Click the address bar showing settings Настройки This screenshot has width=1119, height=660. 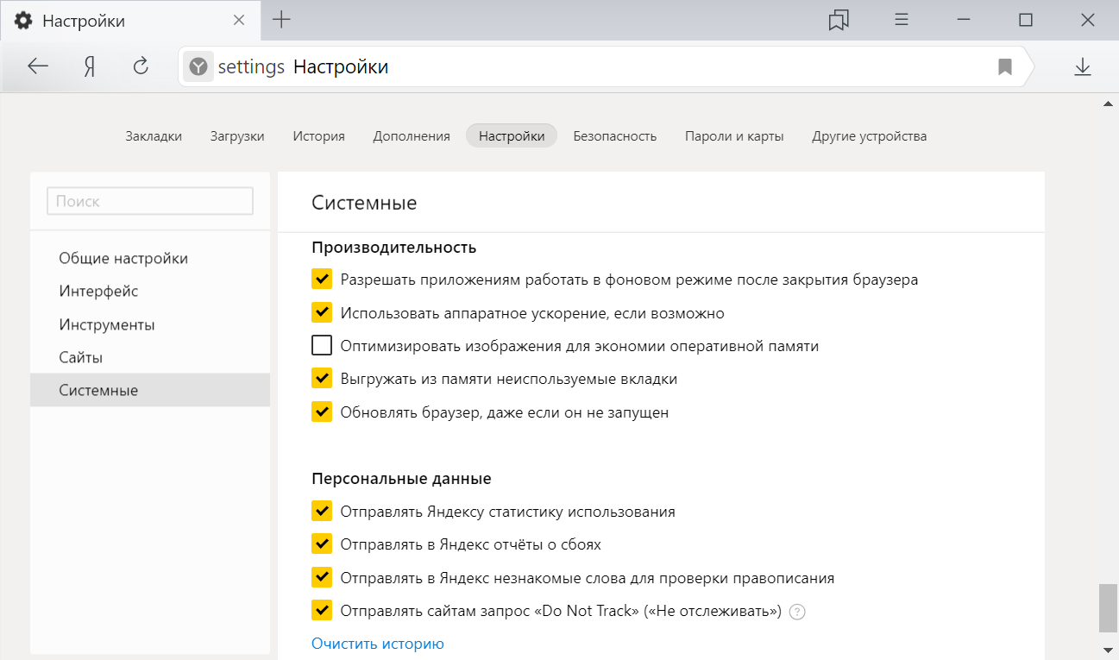pyautogui.click(x=605, y=66)
